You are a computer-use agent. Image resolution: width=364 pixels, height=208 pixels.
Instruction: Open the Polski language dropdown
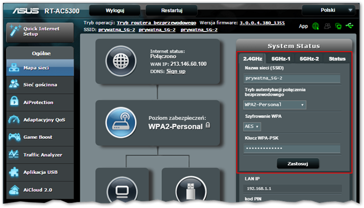click(x=329, y=10)
